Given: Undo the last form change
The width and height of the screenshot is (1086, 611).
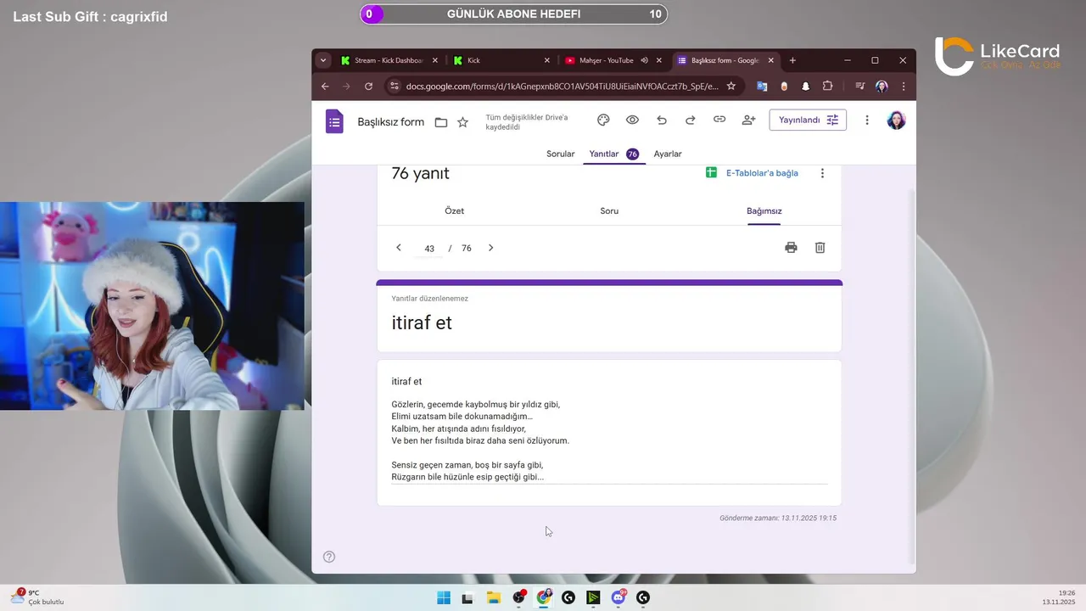Looking at the screenshot, I should 662,121.
